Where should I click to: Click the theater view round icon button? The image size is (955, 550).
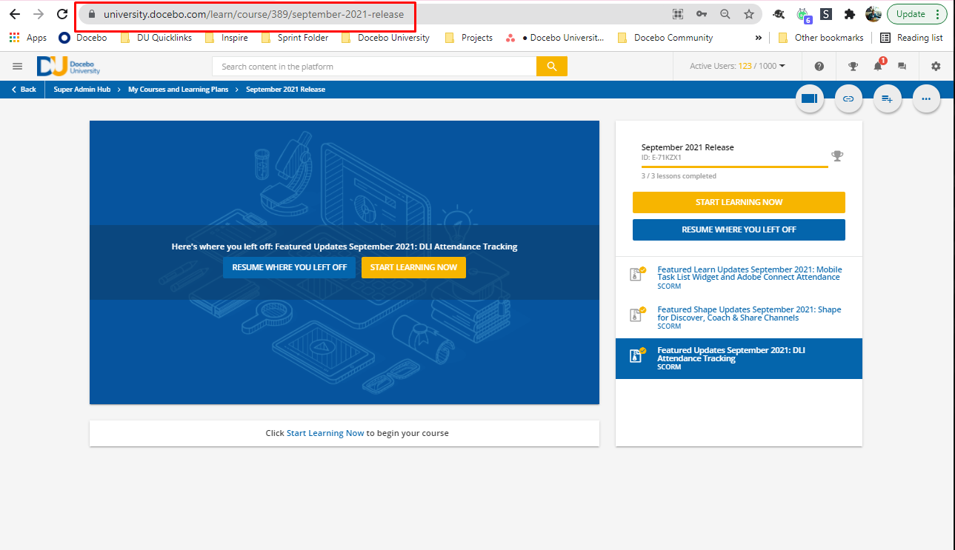[x=810, y=98]
